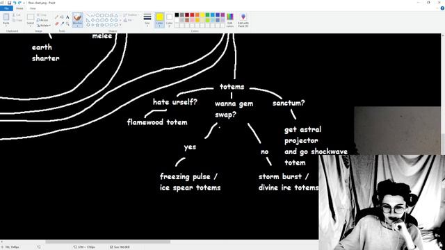
Task: Open the Size line thickness dropdown
Action: pos(147,20)
